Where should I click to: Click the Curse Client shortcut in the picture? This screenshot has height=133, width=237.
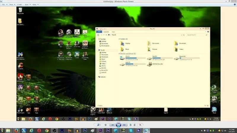(101, 111)
